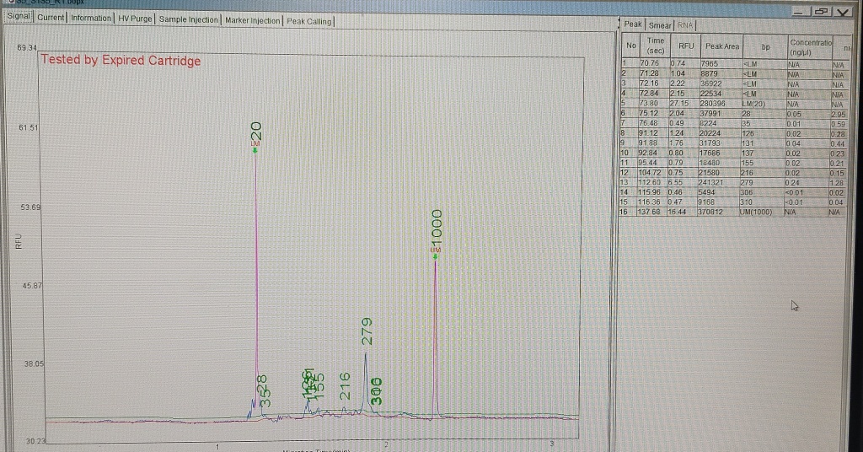
Task: Click the 279 bp peak label on graph
Action: pos(367,331)
